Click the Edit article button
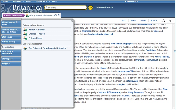The height and width of the screenshot is (110, 176). tap(124, 21)
